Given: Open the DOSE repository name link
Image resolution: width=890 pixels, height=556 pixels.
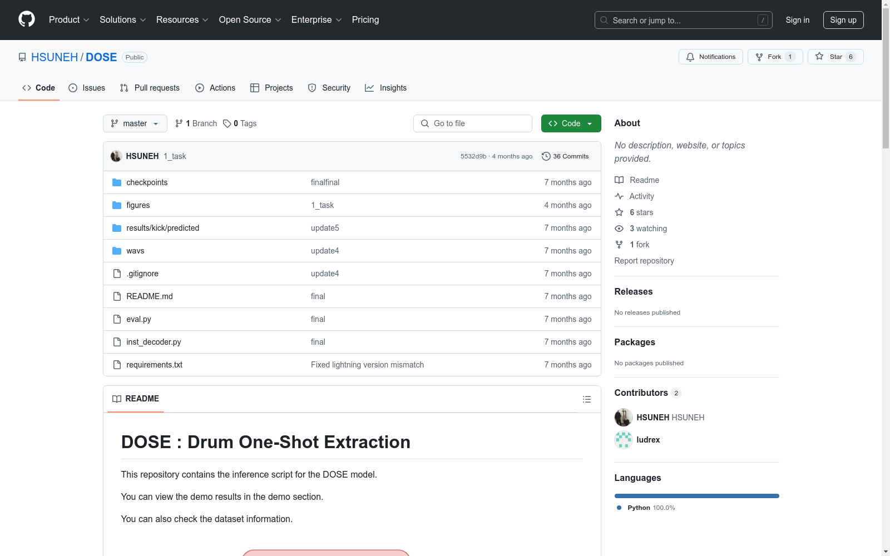Looking at the screenshot, I should click(x=101, y=57).
